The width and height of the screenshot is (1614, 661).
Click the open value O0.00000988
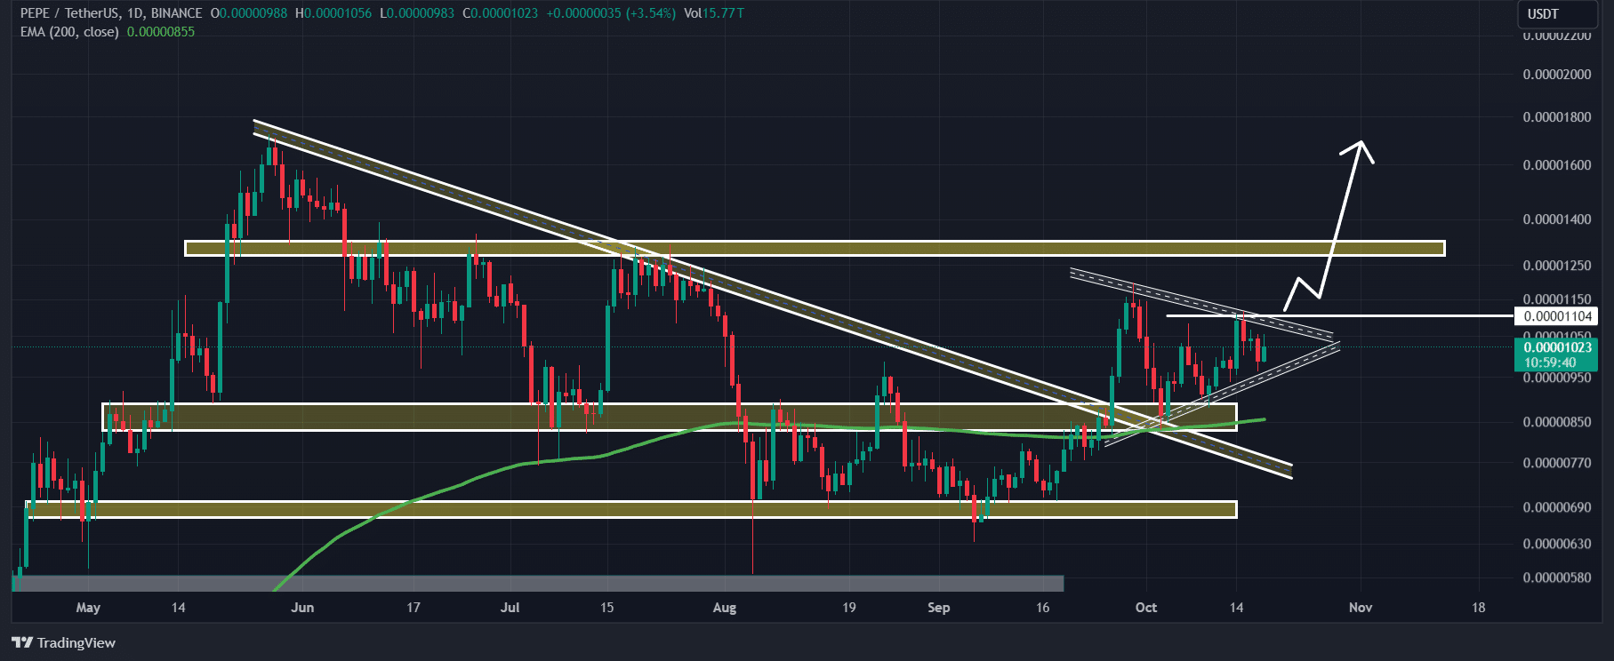coord(248,13)
